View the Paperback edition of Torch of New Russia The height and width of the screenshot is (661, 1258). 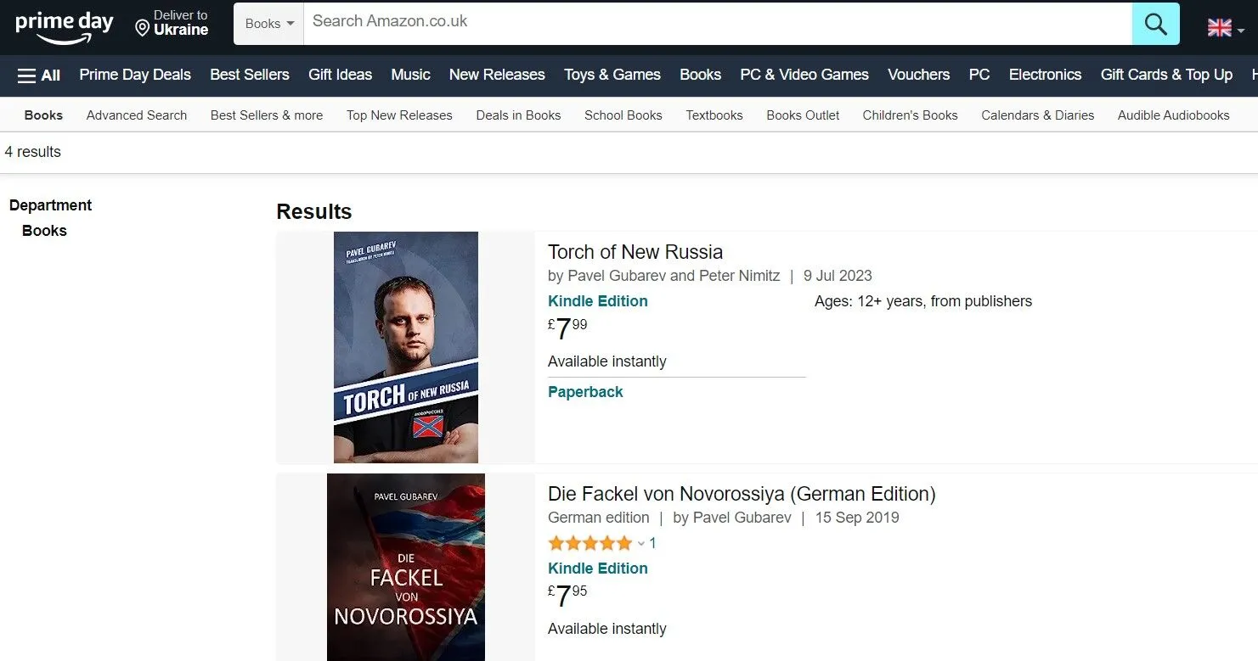(x=585, y=391)
